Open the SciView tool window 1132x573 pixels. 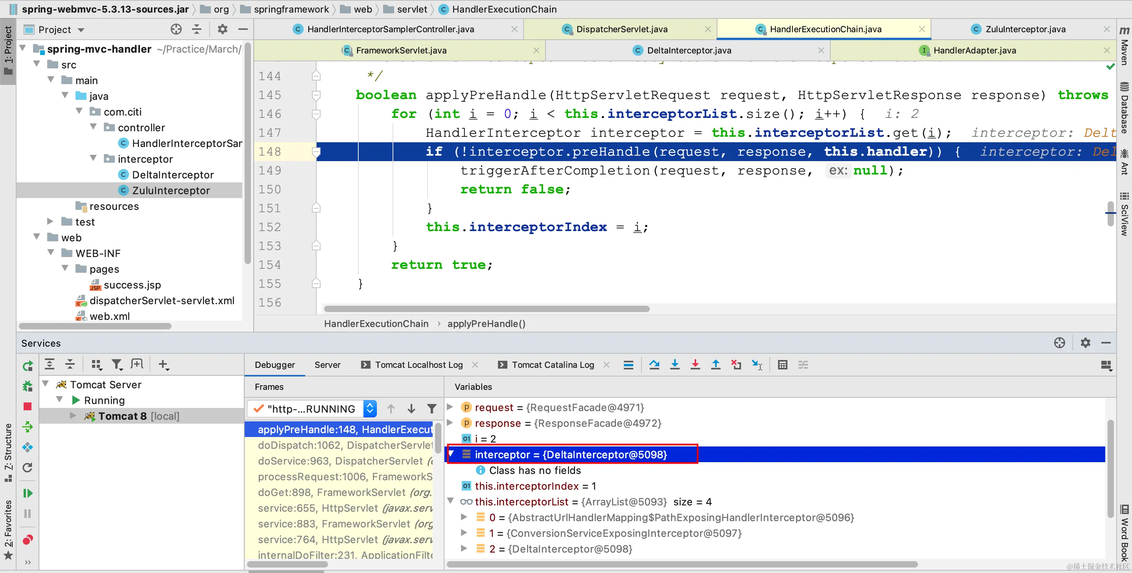[1124, 213]
